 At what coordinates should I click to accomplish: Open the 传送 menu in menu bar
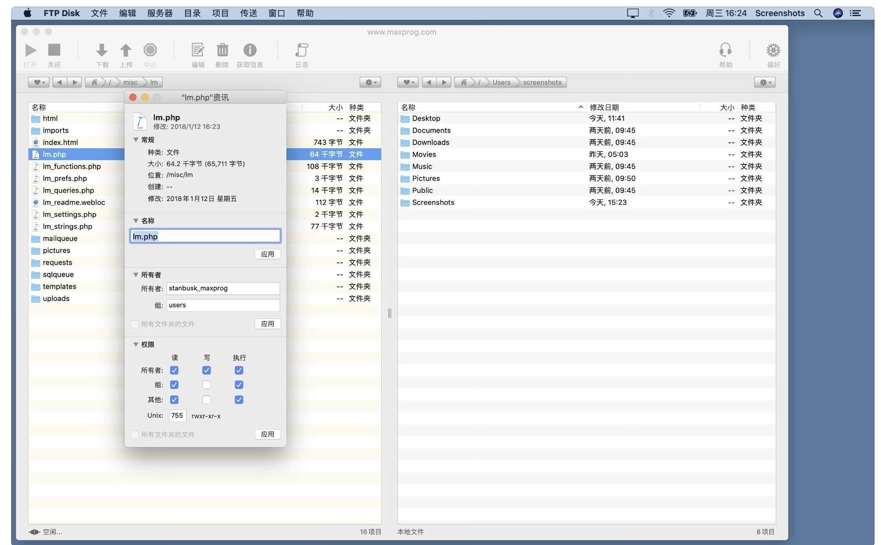248,13
